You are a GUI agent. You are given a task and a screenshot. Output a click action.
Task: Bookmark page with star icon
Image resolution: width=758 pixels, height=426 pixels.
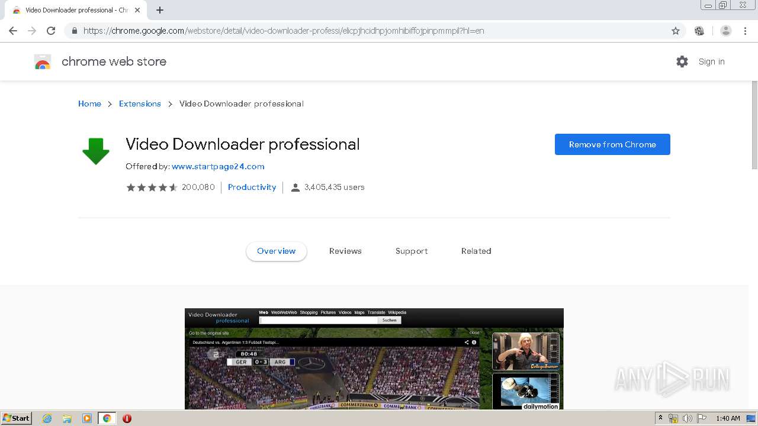pos(676,31)
